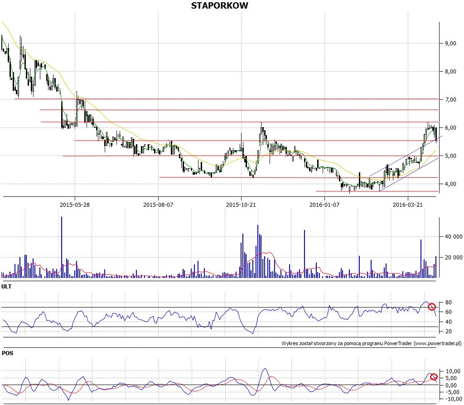Viewport: 464px width, 405px height.
Task: Select the 2015-10-21 date label
Action: click(241, 205)
